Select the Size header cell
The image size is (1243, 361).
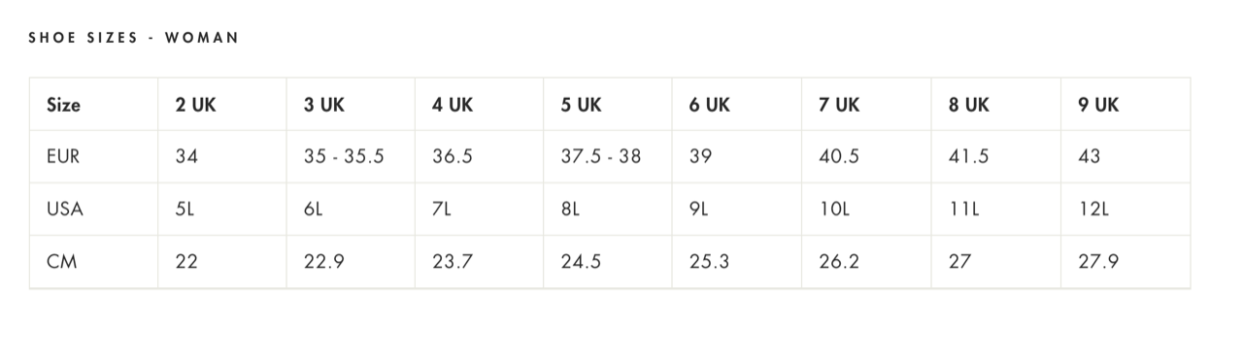[94, 105]
